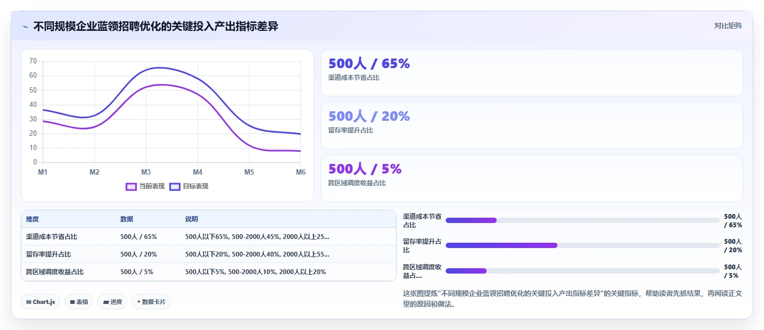Screen dimensions: 764x330
Task: Click description starting 500人以下65%
Action: [257, 237]
